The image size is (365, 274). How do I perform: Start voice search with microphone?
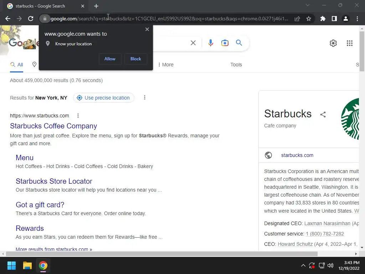coord(210,43)
